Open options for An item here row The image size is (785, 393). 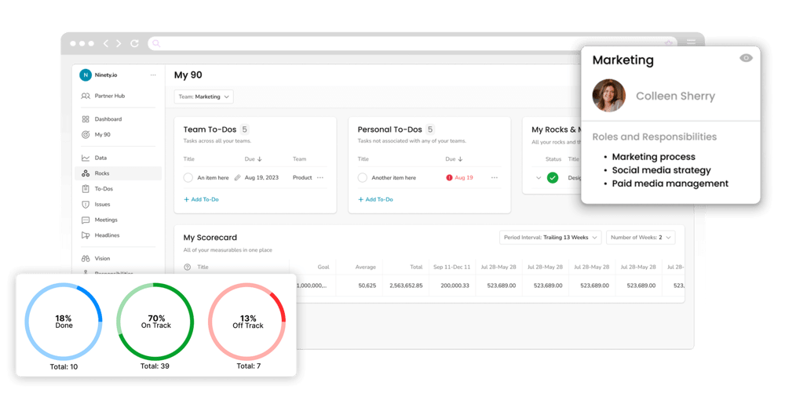pyautogui.click(x=320, y=177)
